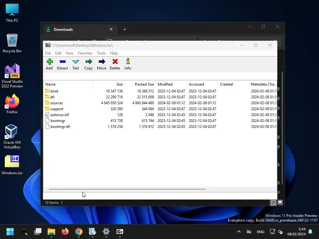Open the View menu
Screen dimensions: 319x239
point(69,53)
